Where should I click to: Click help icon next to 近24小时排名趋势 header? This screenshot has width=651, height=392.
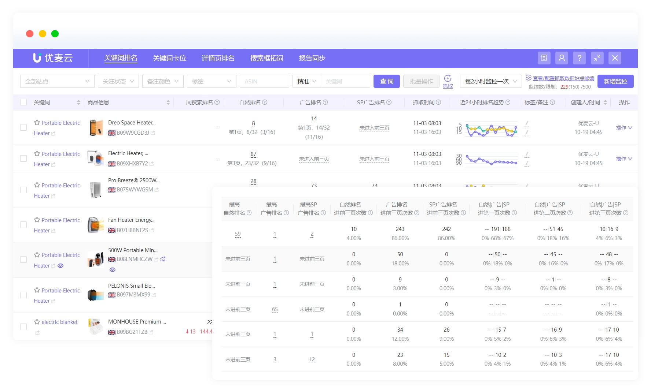pyautogui.click(x=508, y=102)
